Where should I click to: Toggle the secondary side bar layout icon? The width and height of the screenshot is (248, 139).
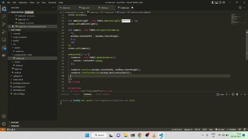220,2
